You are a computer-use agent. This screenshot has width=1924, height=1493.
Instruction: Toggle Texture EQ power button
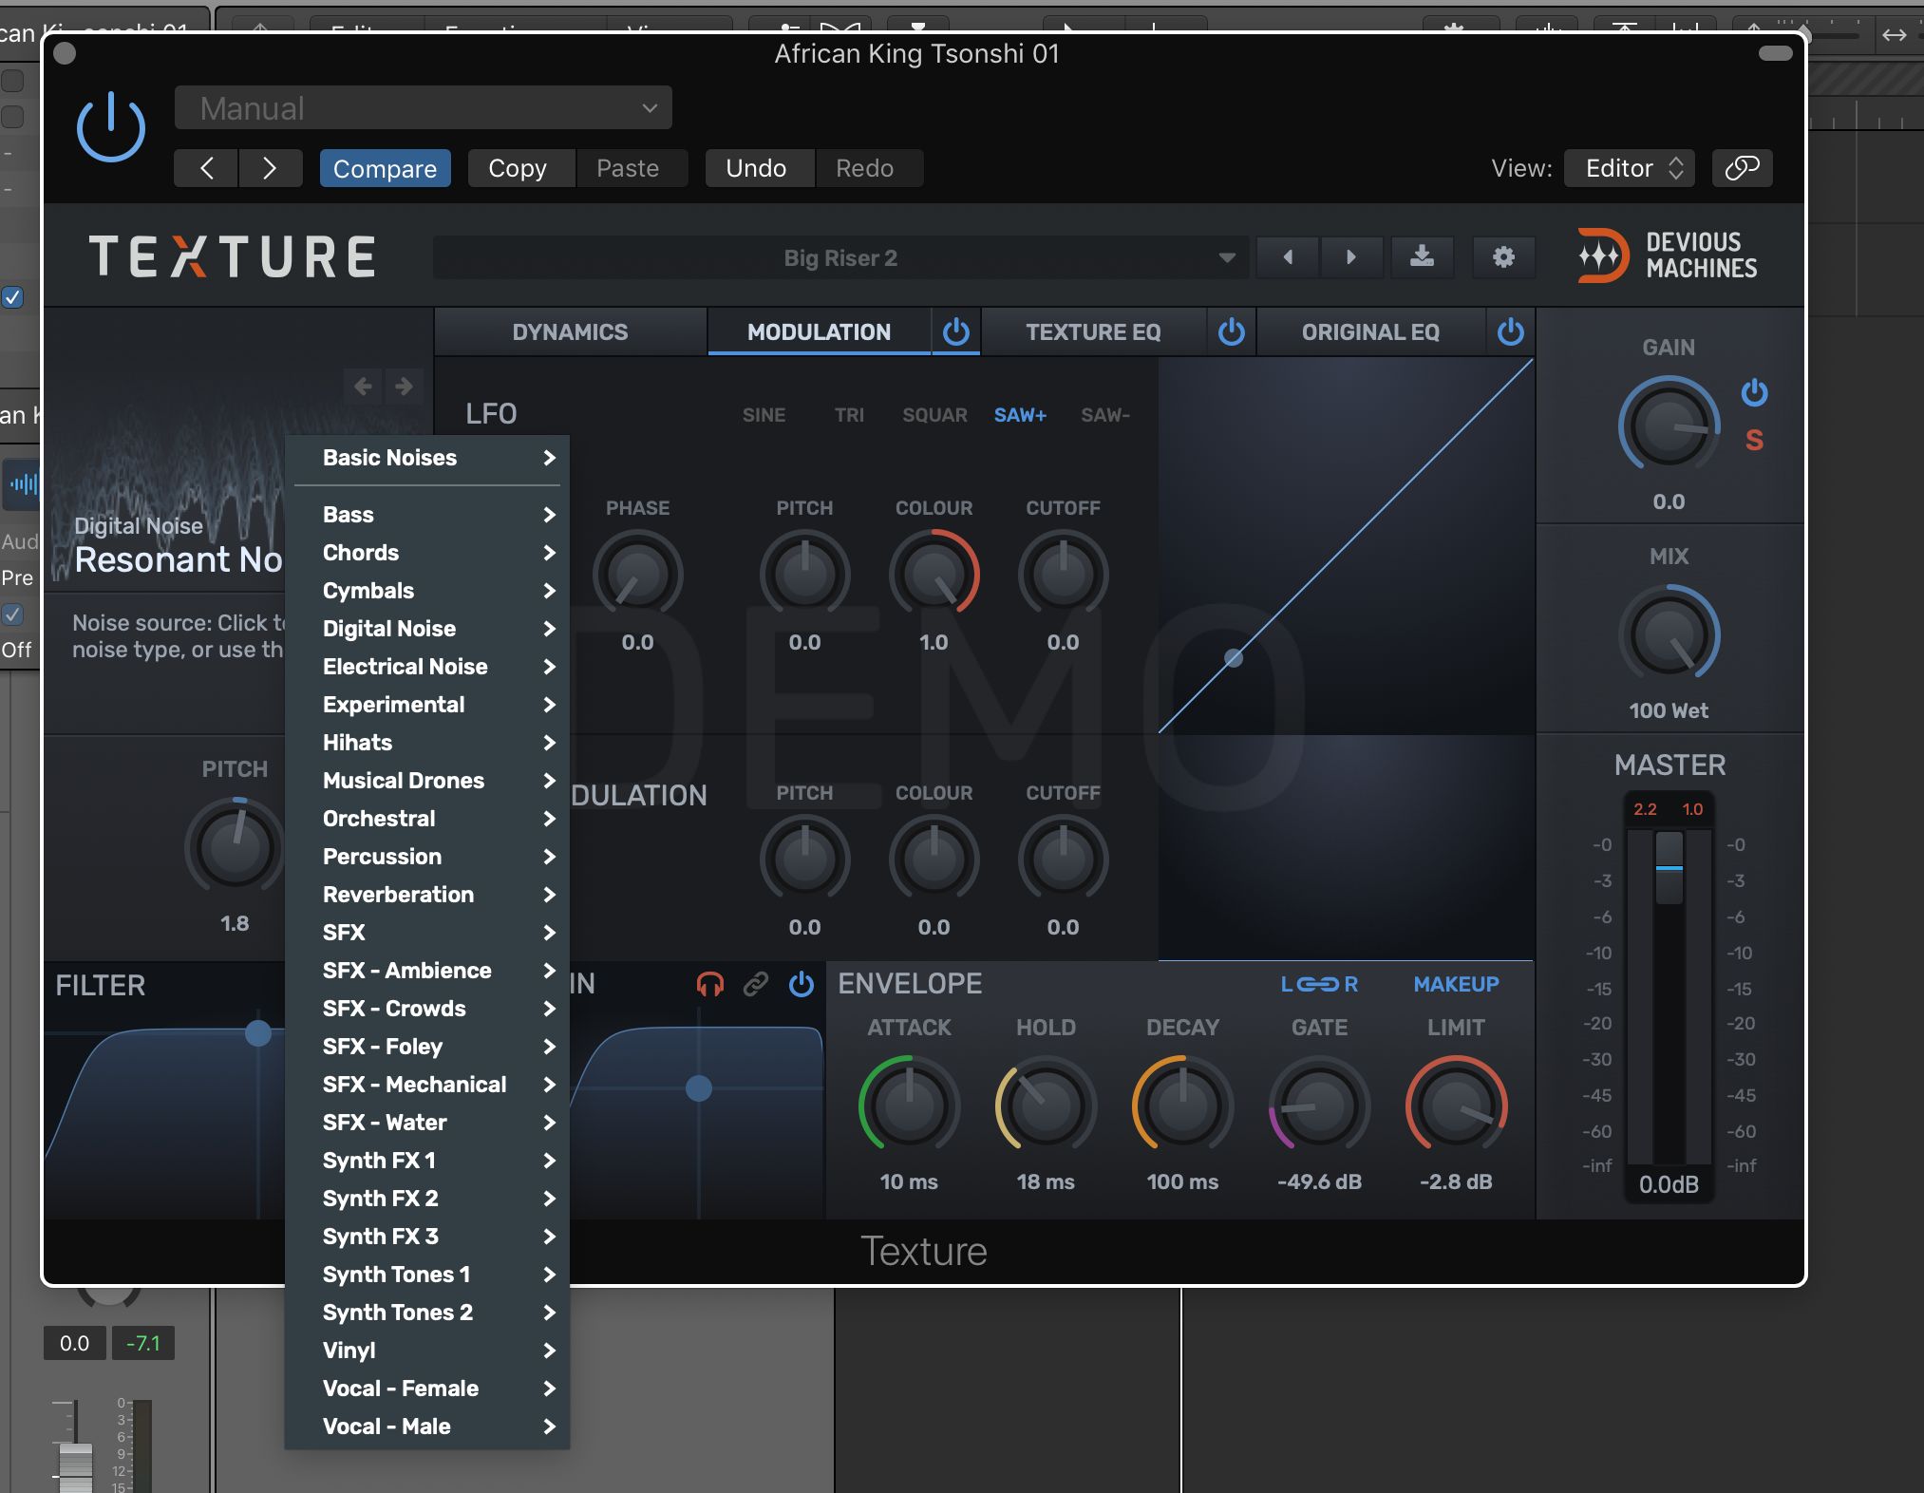(1232, 331)
